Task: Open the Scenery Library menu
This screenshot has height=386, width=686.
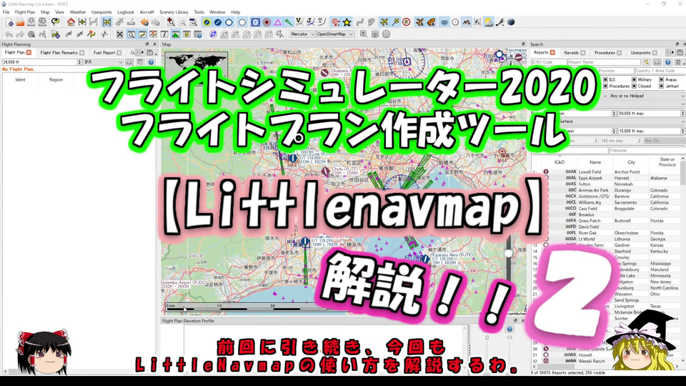Action: pos(174,12)
